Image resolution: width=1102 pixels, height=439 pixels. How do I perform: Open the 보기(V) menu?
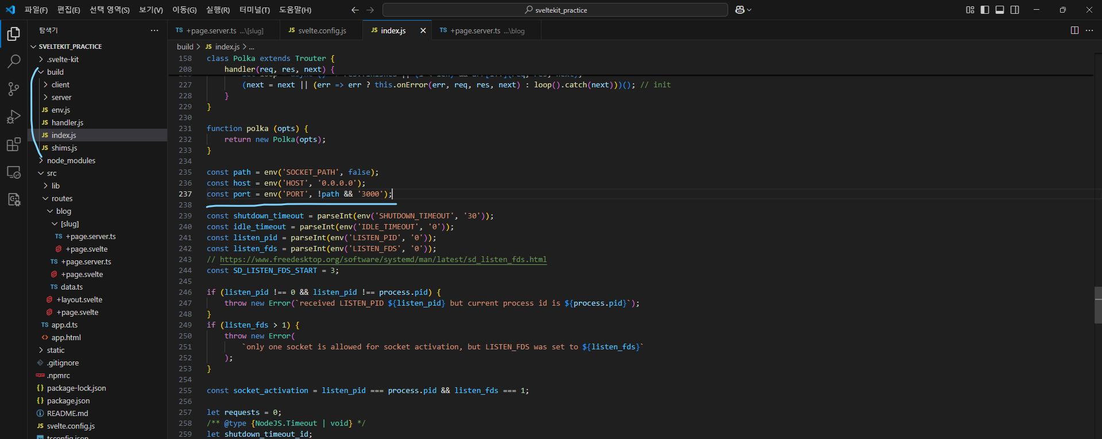[x=151, y=10]
